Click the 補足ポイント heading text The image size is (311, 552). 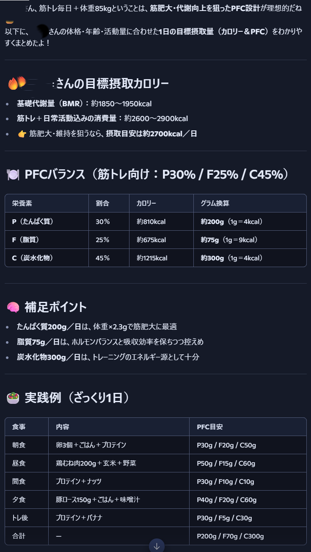click(x=56, y=307)
